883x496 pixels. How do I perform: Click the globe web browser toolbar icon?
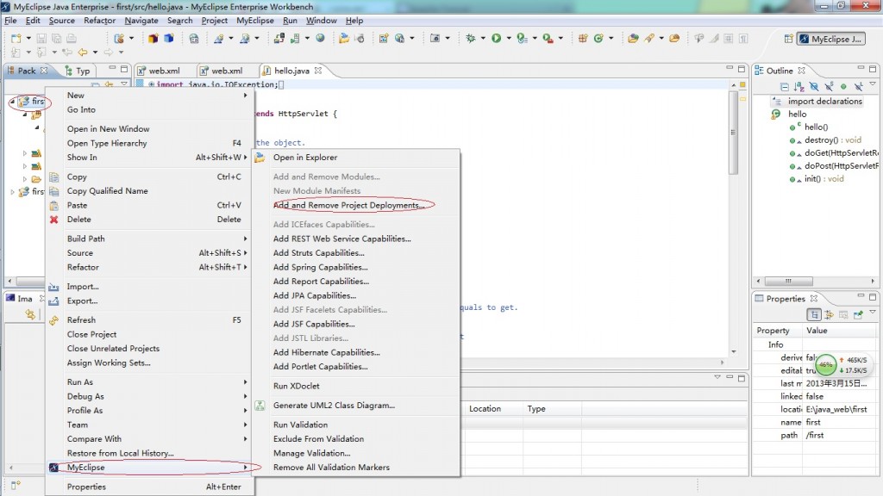(320, 39)
